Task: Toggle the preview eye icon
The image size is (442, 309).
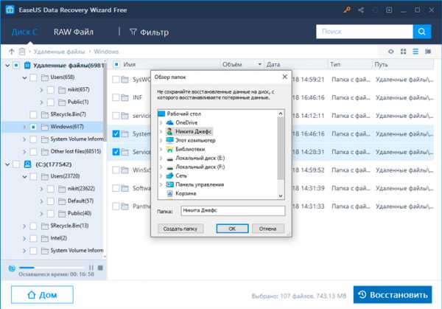Action: click(x=390, y=52)
